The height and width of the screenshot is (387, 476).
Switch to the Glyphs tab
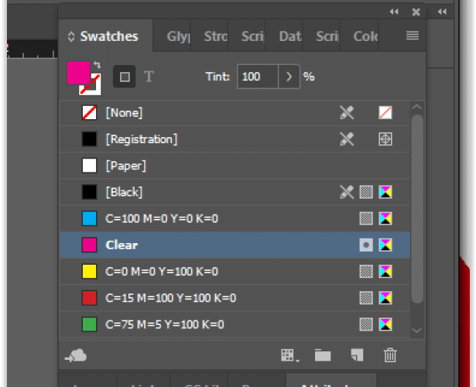click(178, 36)
